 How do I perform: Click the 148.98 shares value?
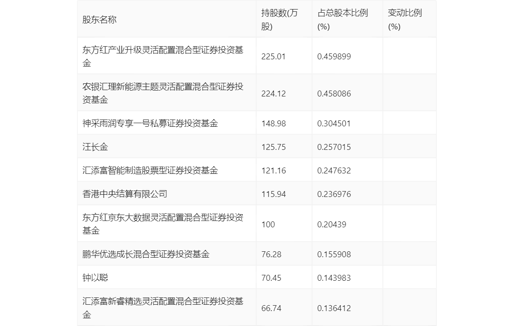click(273, 124)
